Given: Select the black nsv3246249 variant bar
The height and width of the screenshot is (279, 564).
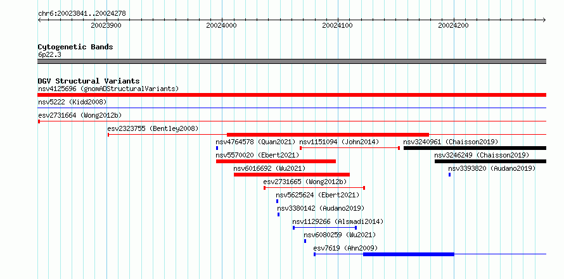Looking at the screenshot, I should click(490, 161).
